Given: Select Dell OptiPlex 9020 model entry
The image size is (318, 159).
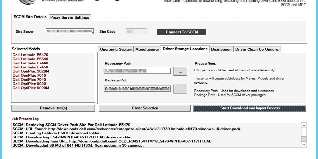Looking at the screenshot, I should pos(29,84).
